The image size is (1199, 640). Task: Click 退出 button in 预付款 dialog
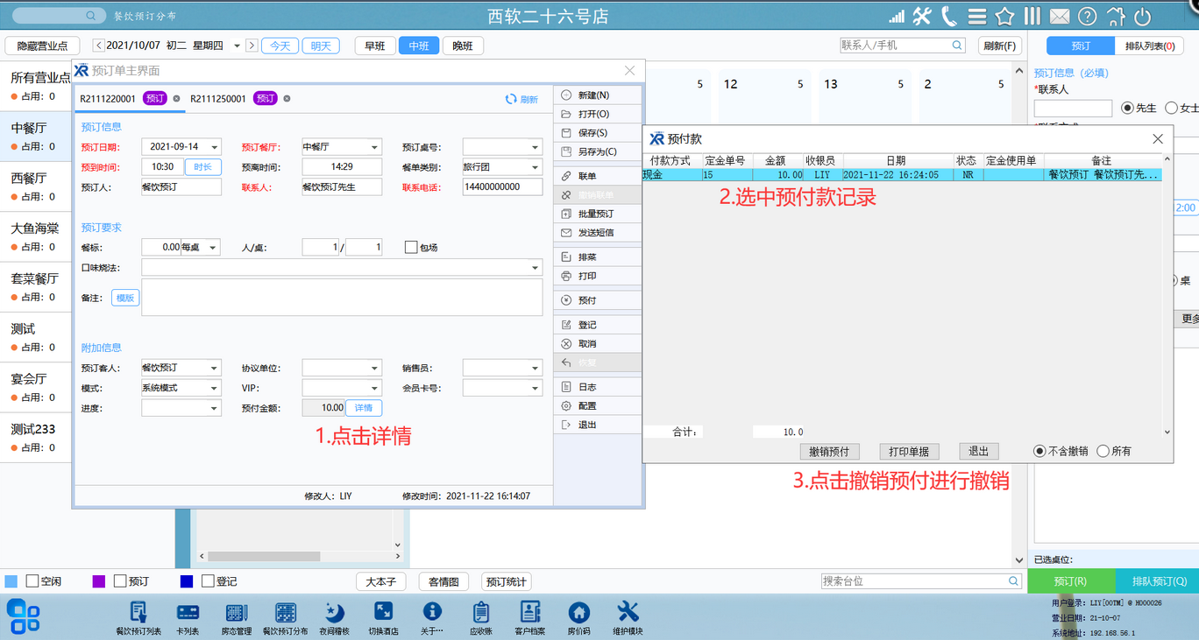pyautogui.click(x=979, y=451)
